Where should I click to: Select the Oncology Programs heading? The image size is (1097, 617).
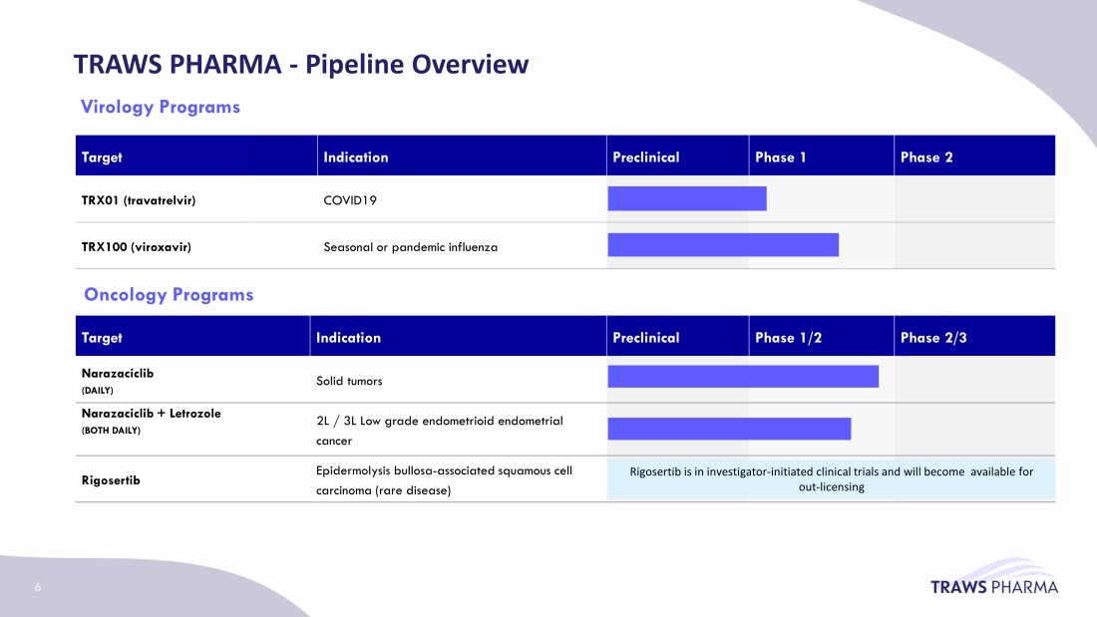tap(169, 294)
